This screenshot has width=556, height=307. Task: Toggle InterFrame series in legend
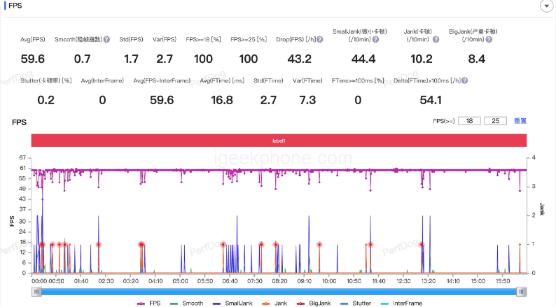tap(401, 304)
